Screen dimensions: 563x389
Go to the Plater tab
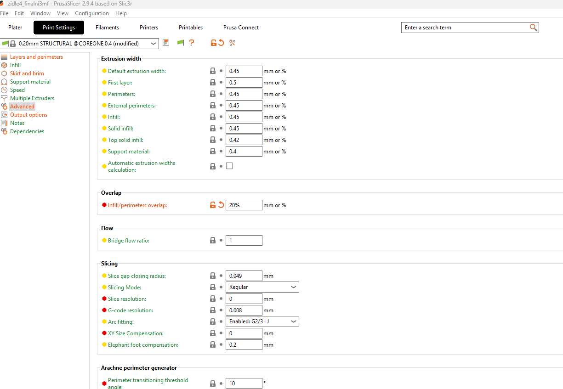(15, 28)
